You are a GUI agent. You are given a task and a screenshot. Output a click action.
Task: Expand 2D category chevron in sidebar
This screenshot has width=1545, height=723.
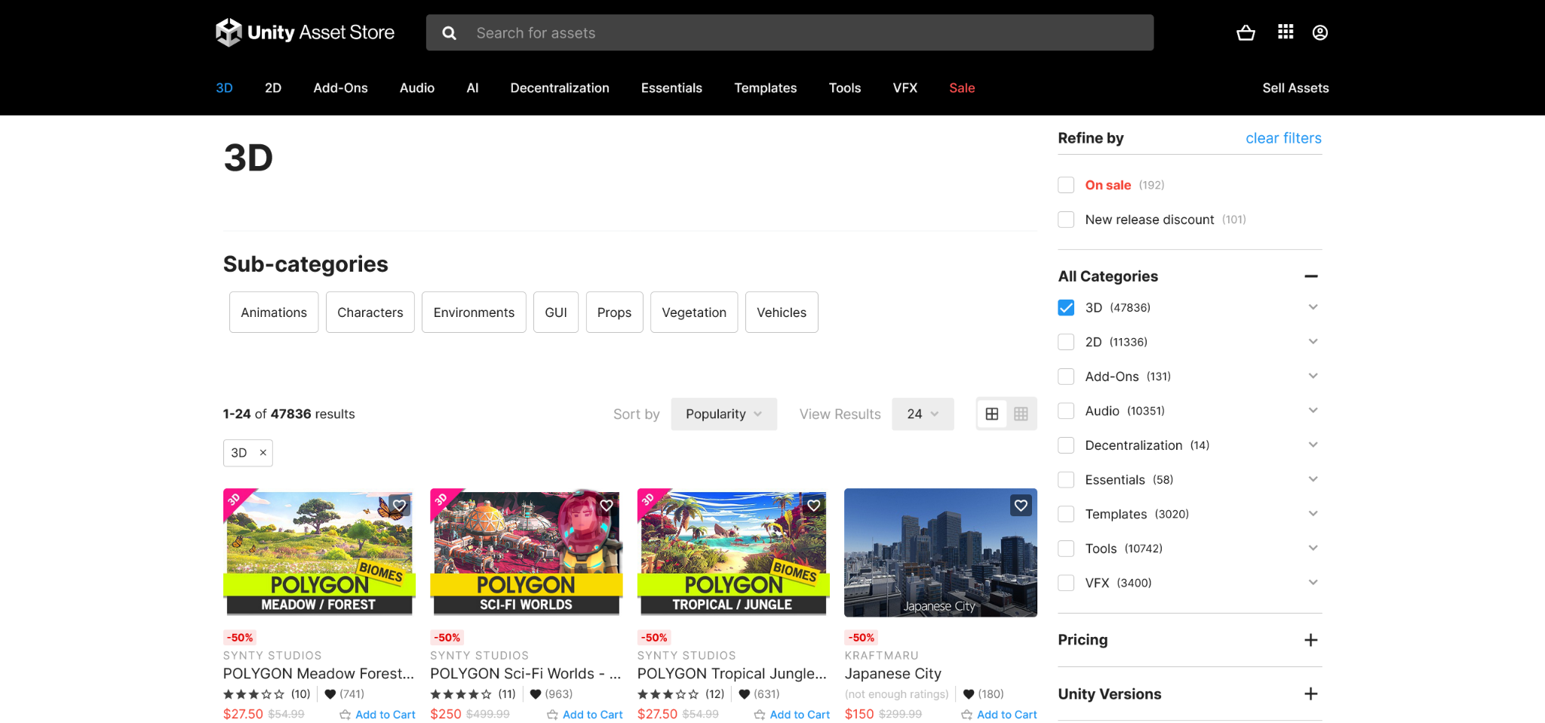pyautogui.click(x=1313, y=341)
